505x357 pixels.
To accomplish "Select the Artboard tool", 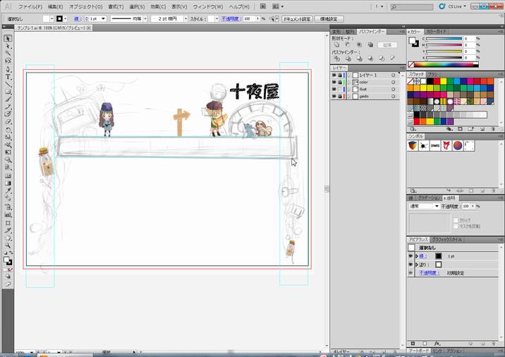I will pos(8,223).
